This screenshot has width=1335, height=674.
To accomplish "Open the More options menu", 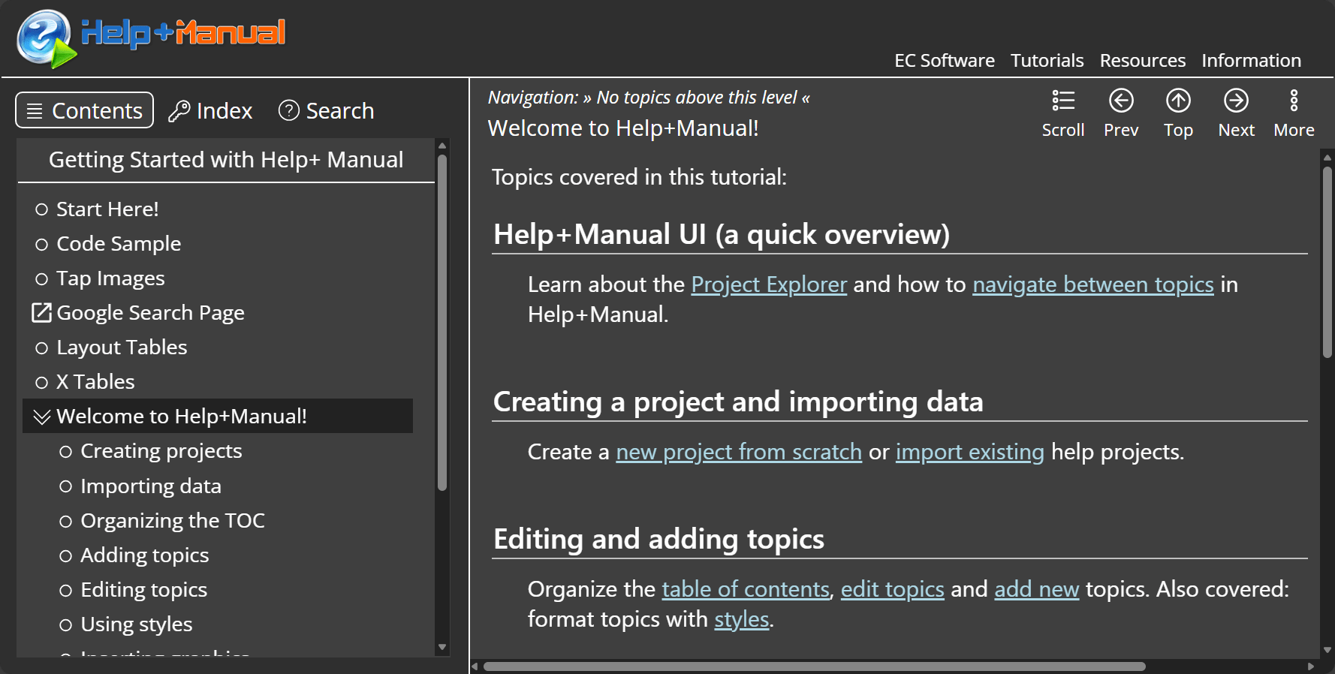I will tap(1294, 113).
